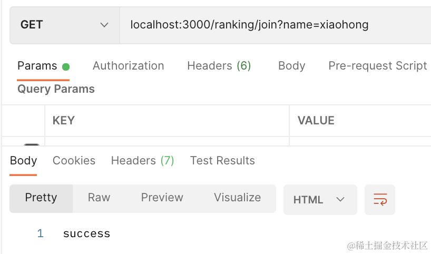Switch to the Params tab
The width and height of the screenshot is (431, 254).
click(x=43, y=66)
